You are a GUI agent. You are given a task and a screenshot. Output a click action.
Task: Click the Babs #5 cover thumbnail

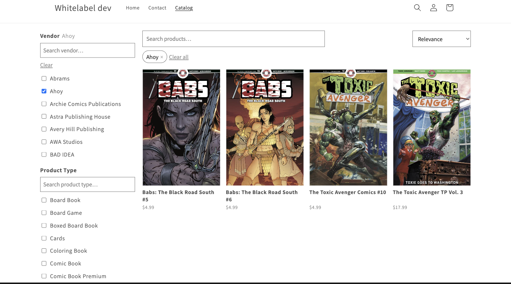point(181,127)
